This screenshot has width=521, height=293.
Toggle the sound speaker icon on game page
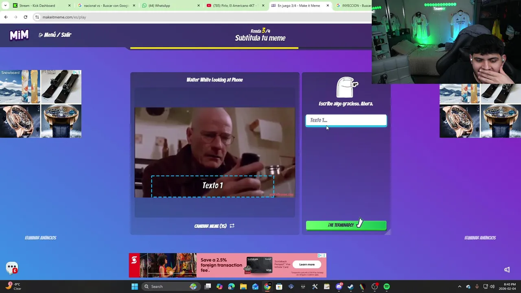507,270
